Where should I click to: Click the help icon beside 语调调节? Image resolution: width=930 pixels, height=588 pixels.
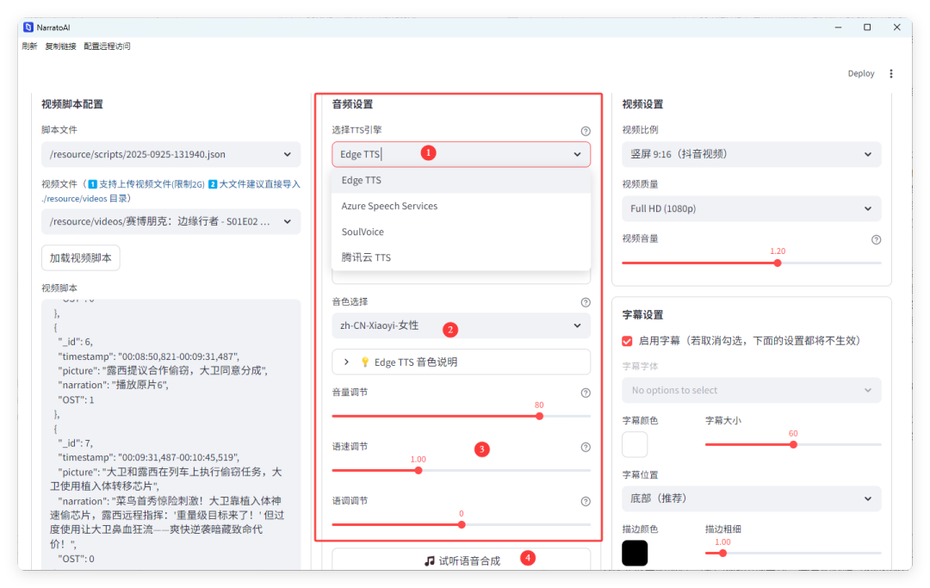tap(586, 501)
